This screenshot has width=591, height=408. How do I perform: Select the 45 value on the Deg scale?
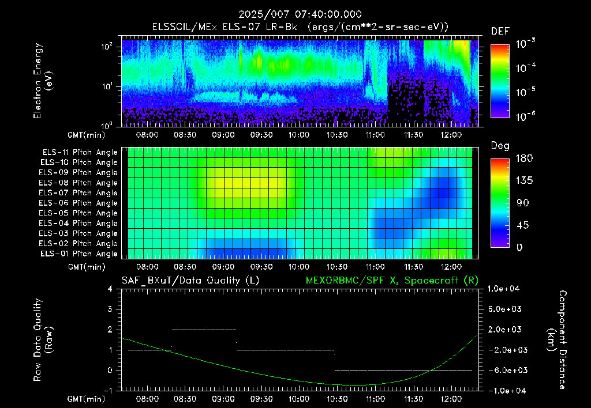[522, 225]
